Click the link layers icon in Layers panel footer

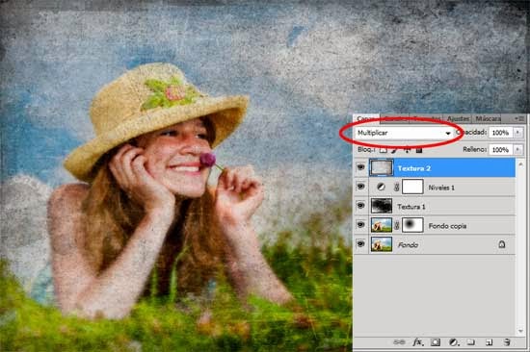(399, 342)
